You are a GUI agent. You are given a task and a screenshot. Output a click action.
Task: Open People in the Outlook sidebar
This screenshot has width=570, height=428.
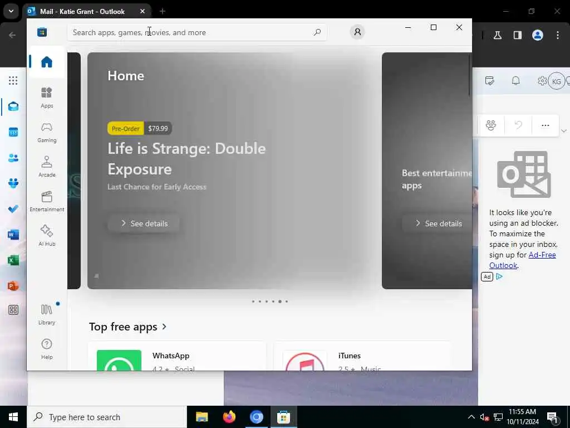click(x=13, y=158)
